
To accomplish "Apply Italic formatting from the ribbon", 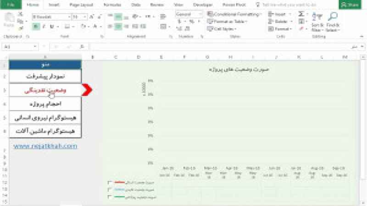I will tap(44, 26).
